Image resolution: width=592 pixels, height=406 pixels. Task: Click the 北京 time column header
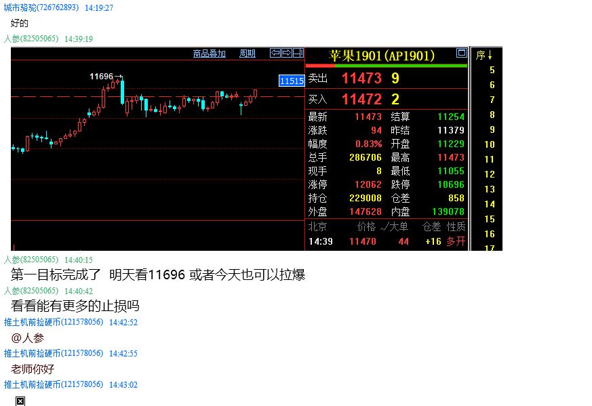(x=317, y=227)
